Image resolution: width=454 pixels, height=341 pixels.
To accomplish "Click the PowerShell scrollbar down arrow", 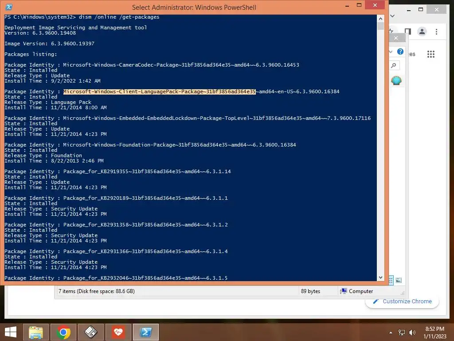I will (x=380, y=278).
